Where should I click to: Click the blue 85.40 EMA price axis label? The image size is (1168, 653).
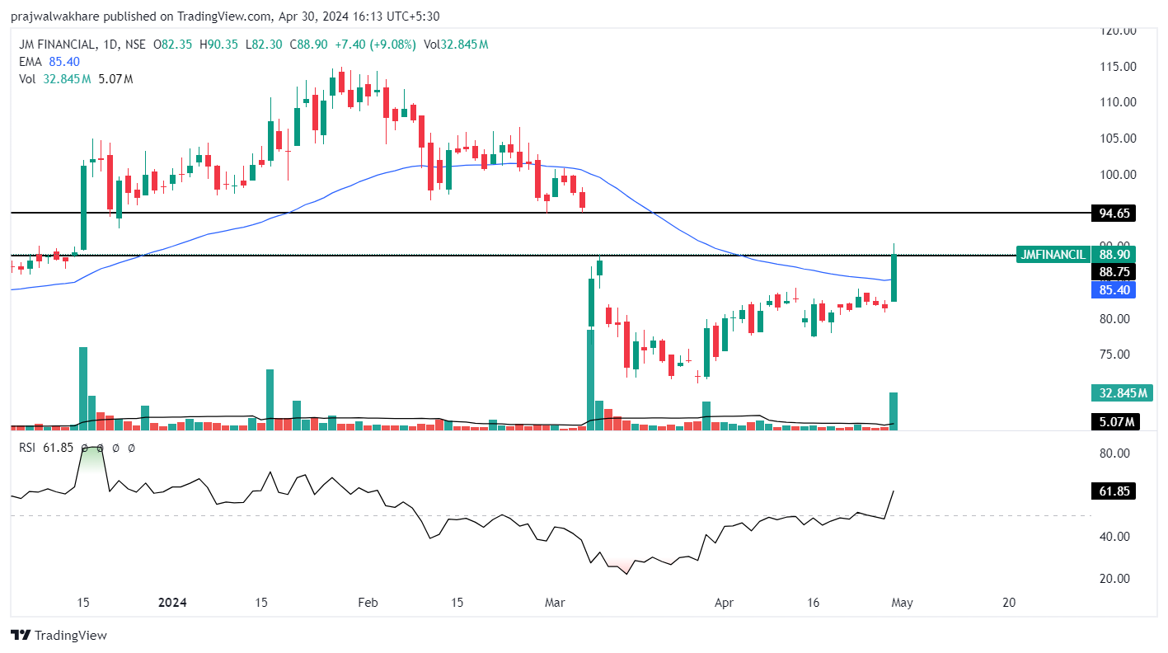(x=1114, y=289)
